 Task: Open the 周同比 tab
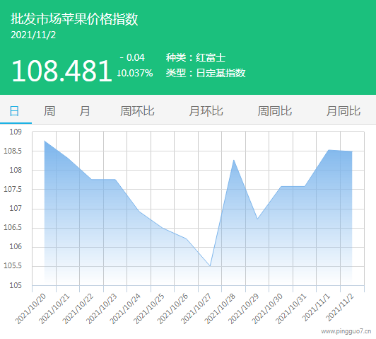[x=275, y=111]
